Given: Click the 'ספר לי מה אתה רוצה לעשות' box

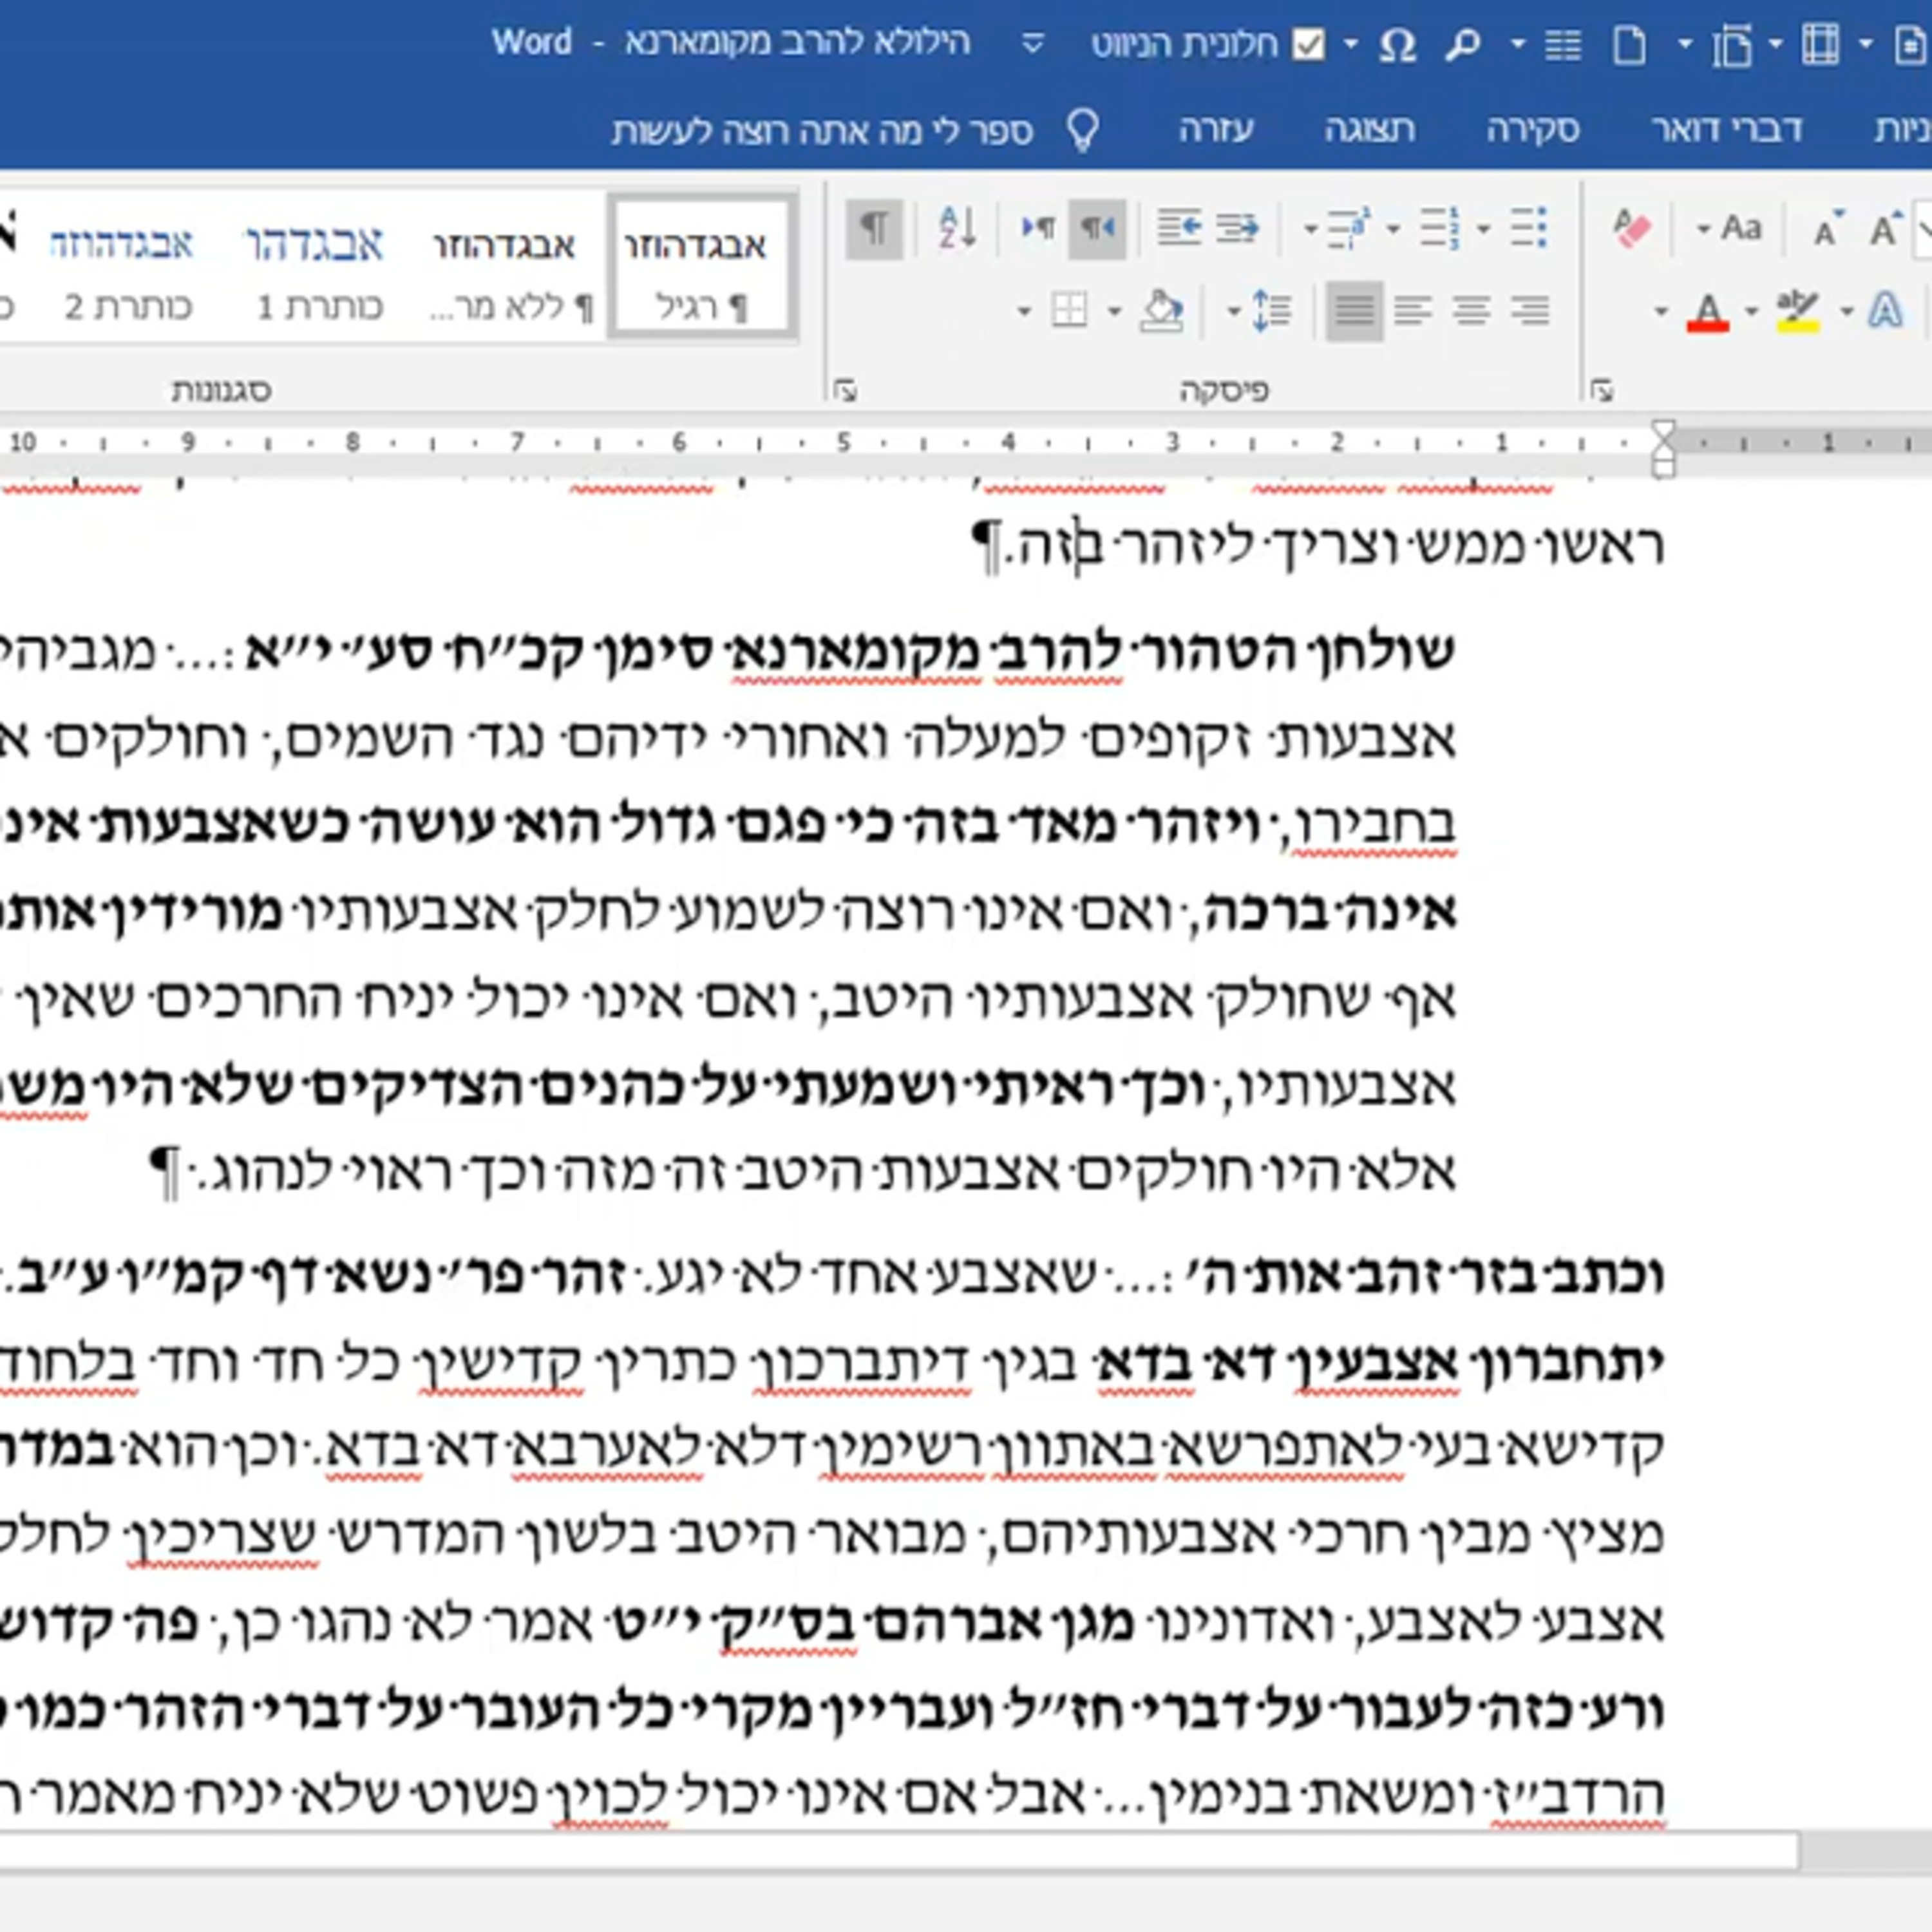Looking at the screenshot, I should tap(822, 131).
